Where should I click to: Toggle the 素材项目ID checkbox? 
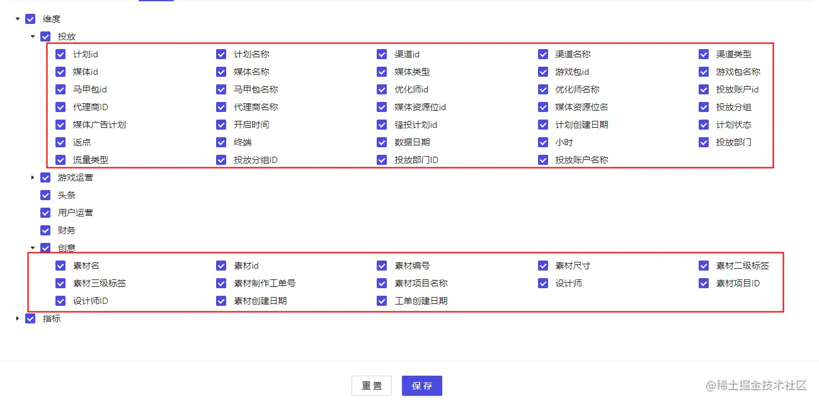point(704,283)
